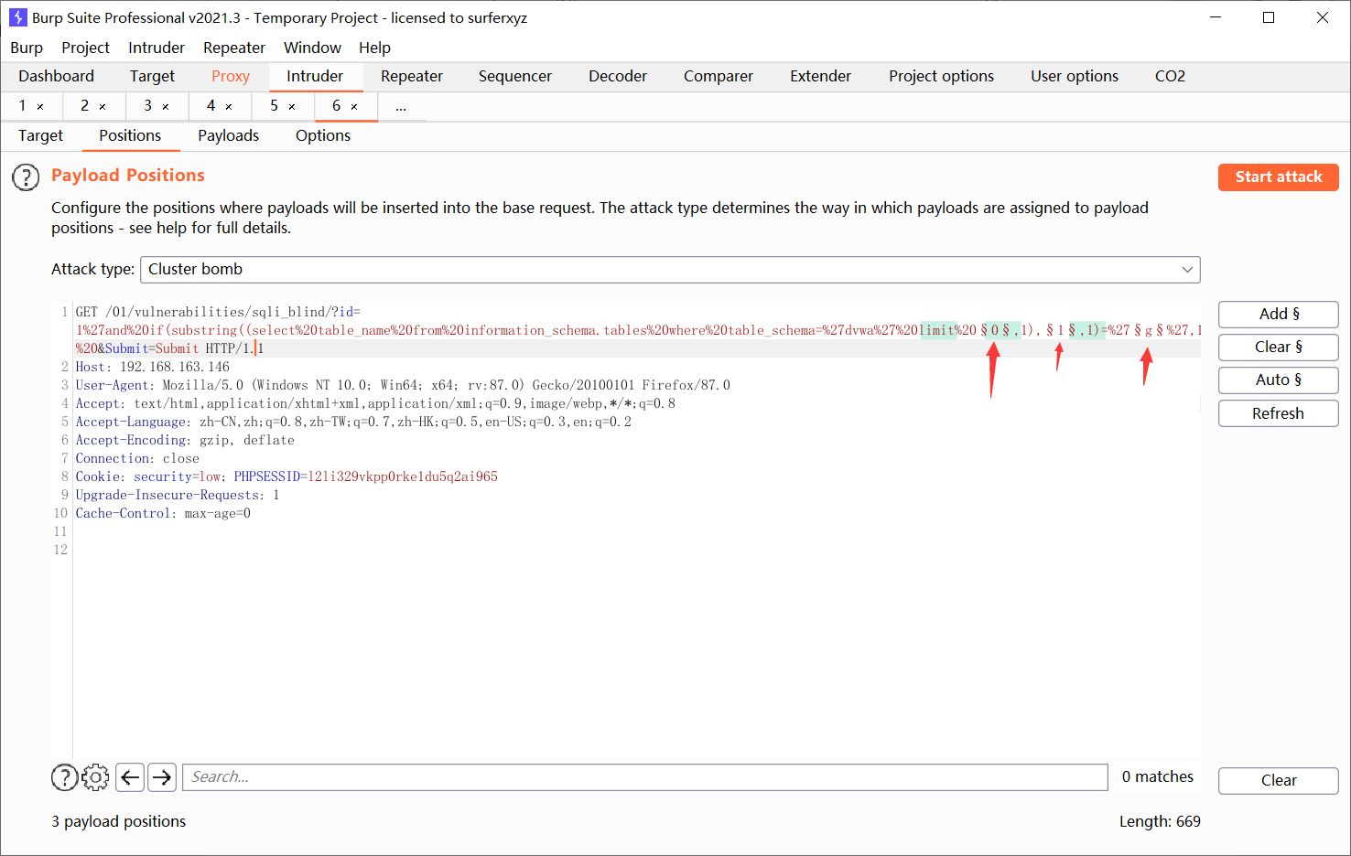Close Intruder attack tab 1
The image size is (1351, 856).
[40, 107]
